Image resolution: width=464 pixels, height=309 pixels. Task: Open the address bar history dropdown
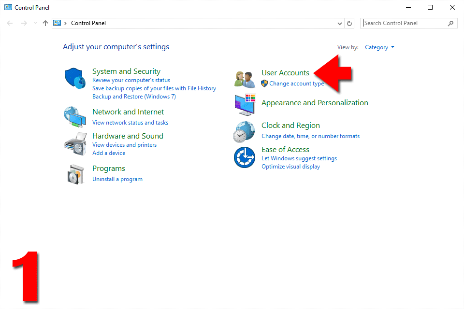tap(339, 23)
